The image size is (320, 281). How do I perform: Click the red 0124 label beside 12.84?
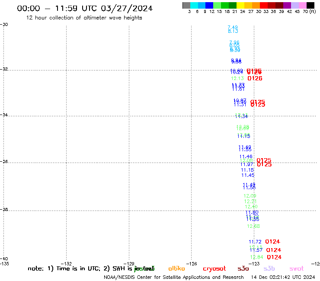click(x=274, y=257)
